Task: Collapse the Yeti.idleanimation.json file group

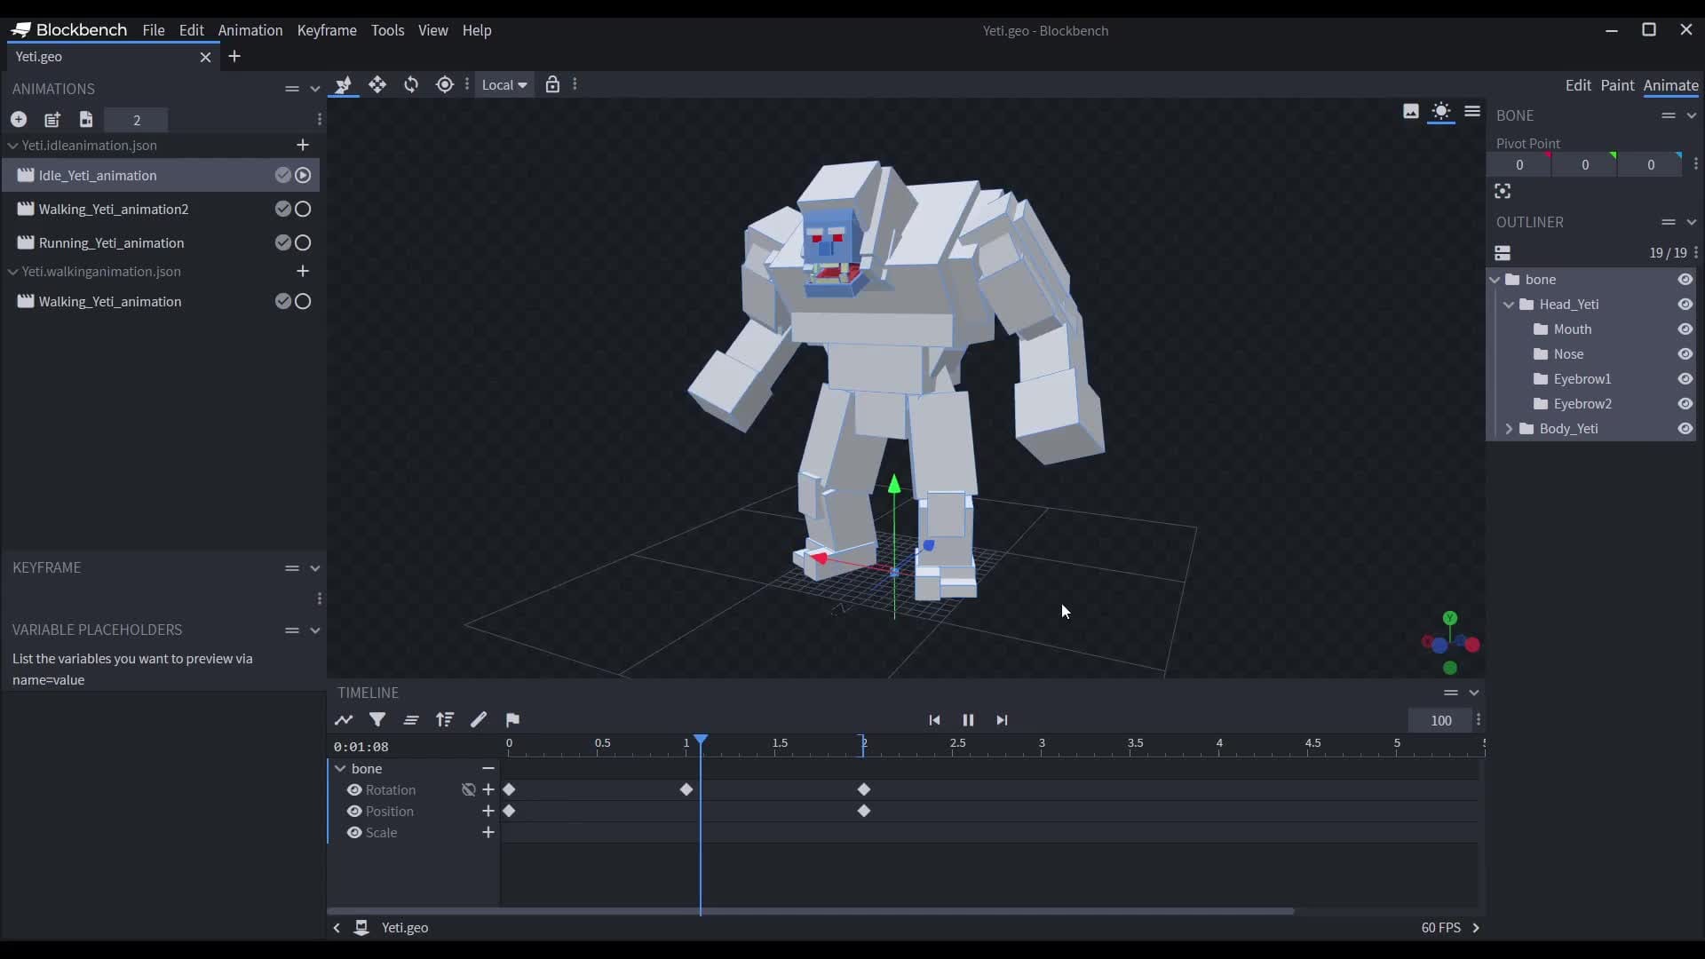Action: [12, 146]
